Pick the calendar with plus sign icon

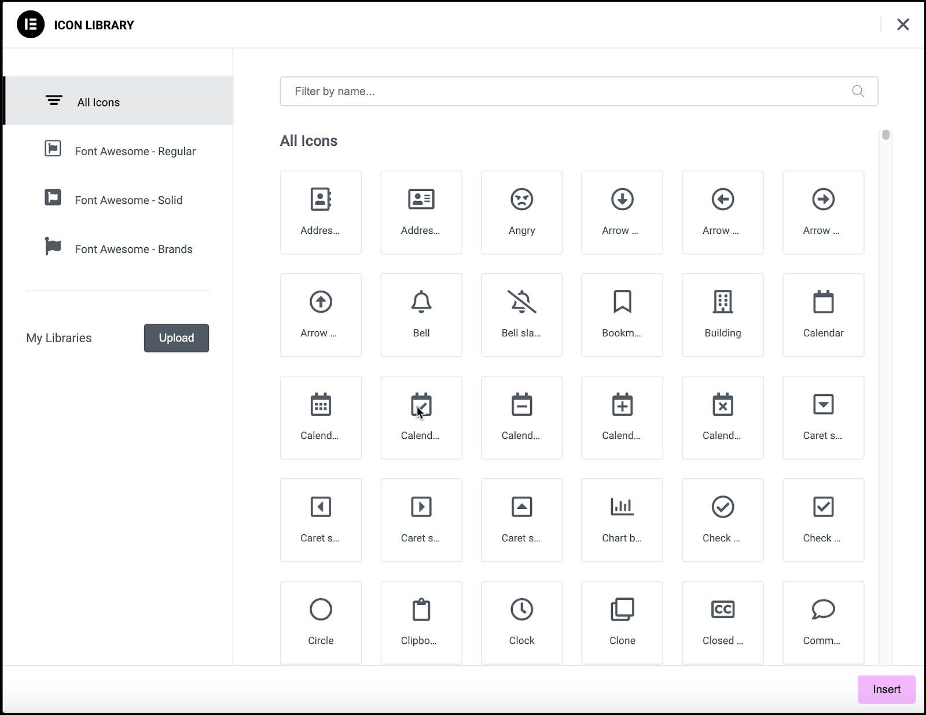(x=622, y=417)
